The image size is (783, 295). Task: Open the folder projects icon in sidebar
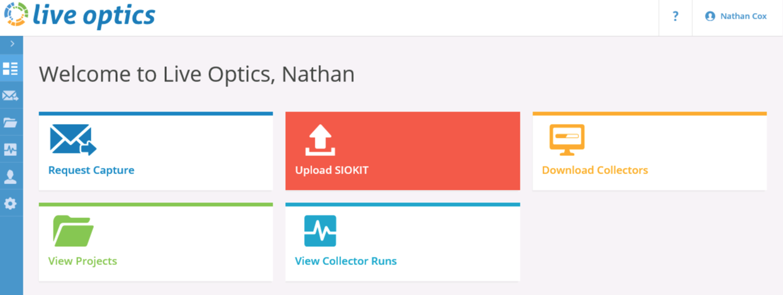11,122
